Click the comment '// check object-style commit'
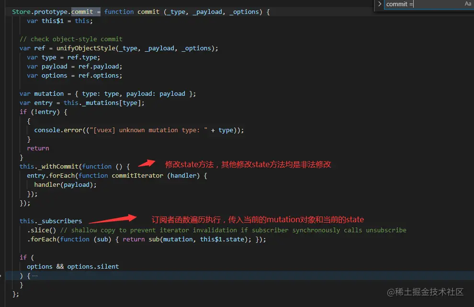 click(71, 39)
